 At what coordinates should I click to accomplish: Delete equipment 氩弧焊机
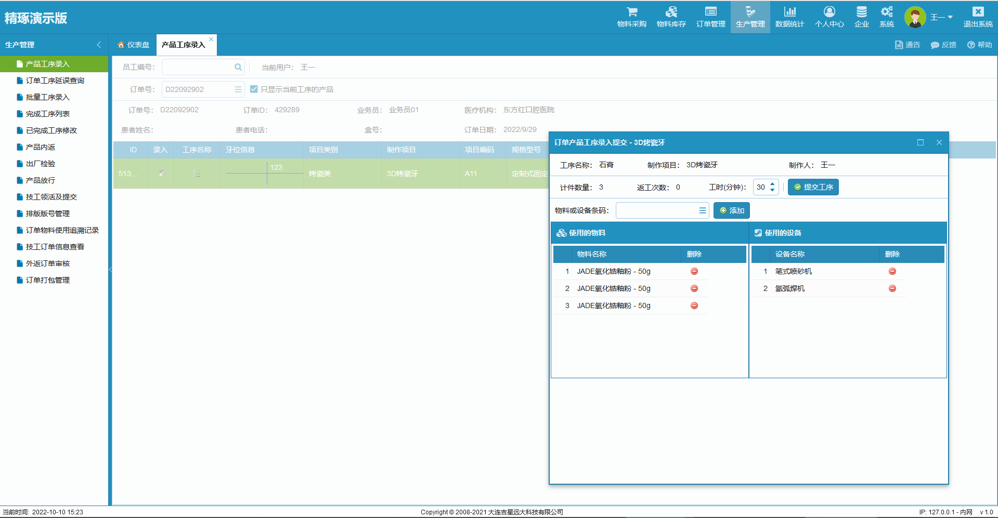892,288
